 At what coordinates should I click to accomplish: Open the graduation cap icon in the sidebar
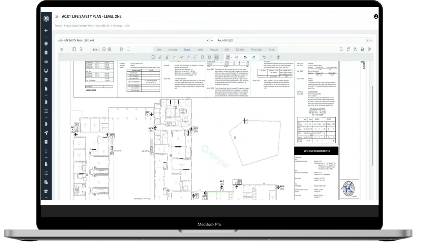(46, 191)
